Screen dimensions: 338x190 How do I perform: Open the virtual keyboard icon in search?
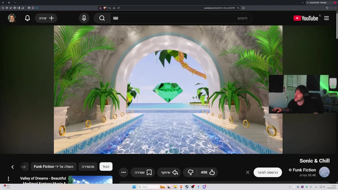[x=116, y=18]
